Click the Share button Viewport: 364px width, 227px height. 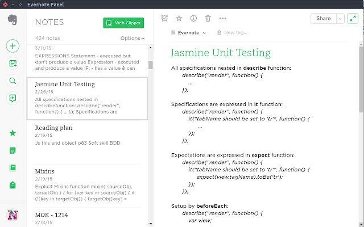[324, 18]
